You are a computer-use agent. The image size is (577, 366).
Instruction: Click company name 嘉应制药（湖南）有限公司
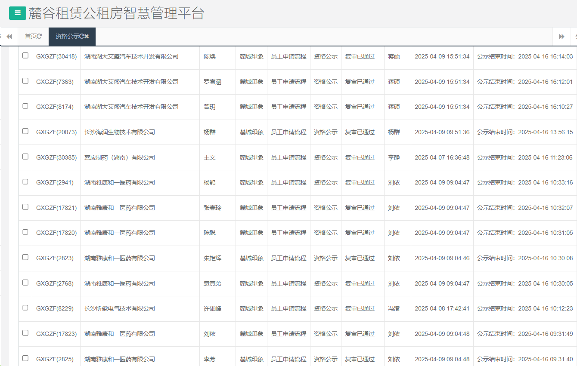point(120,157)
